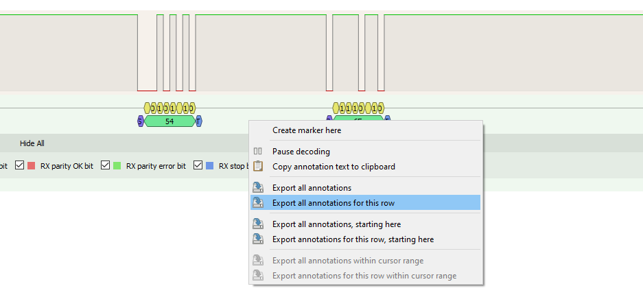643x308 pixels.
Task: Click the pause icon beside Pause decoding
Action: click(x=257, y=152)
